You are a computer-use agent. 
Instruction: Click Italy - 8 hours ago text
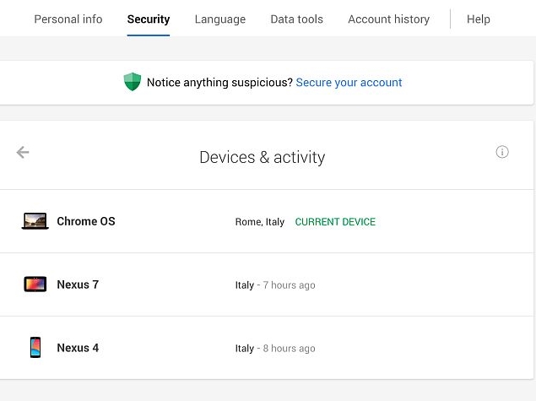click(x=275, y=349)
